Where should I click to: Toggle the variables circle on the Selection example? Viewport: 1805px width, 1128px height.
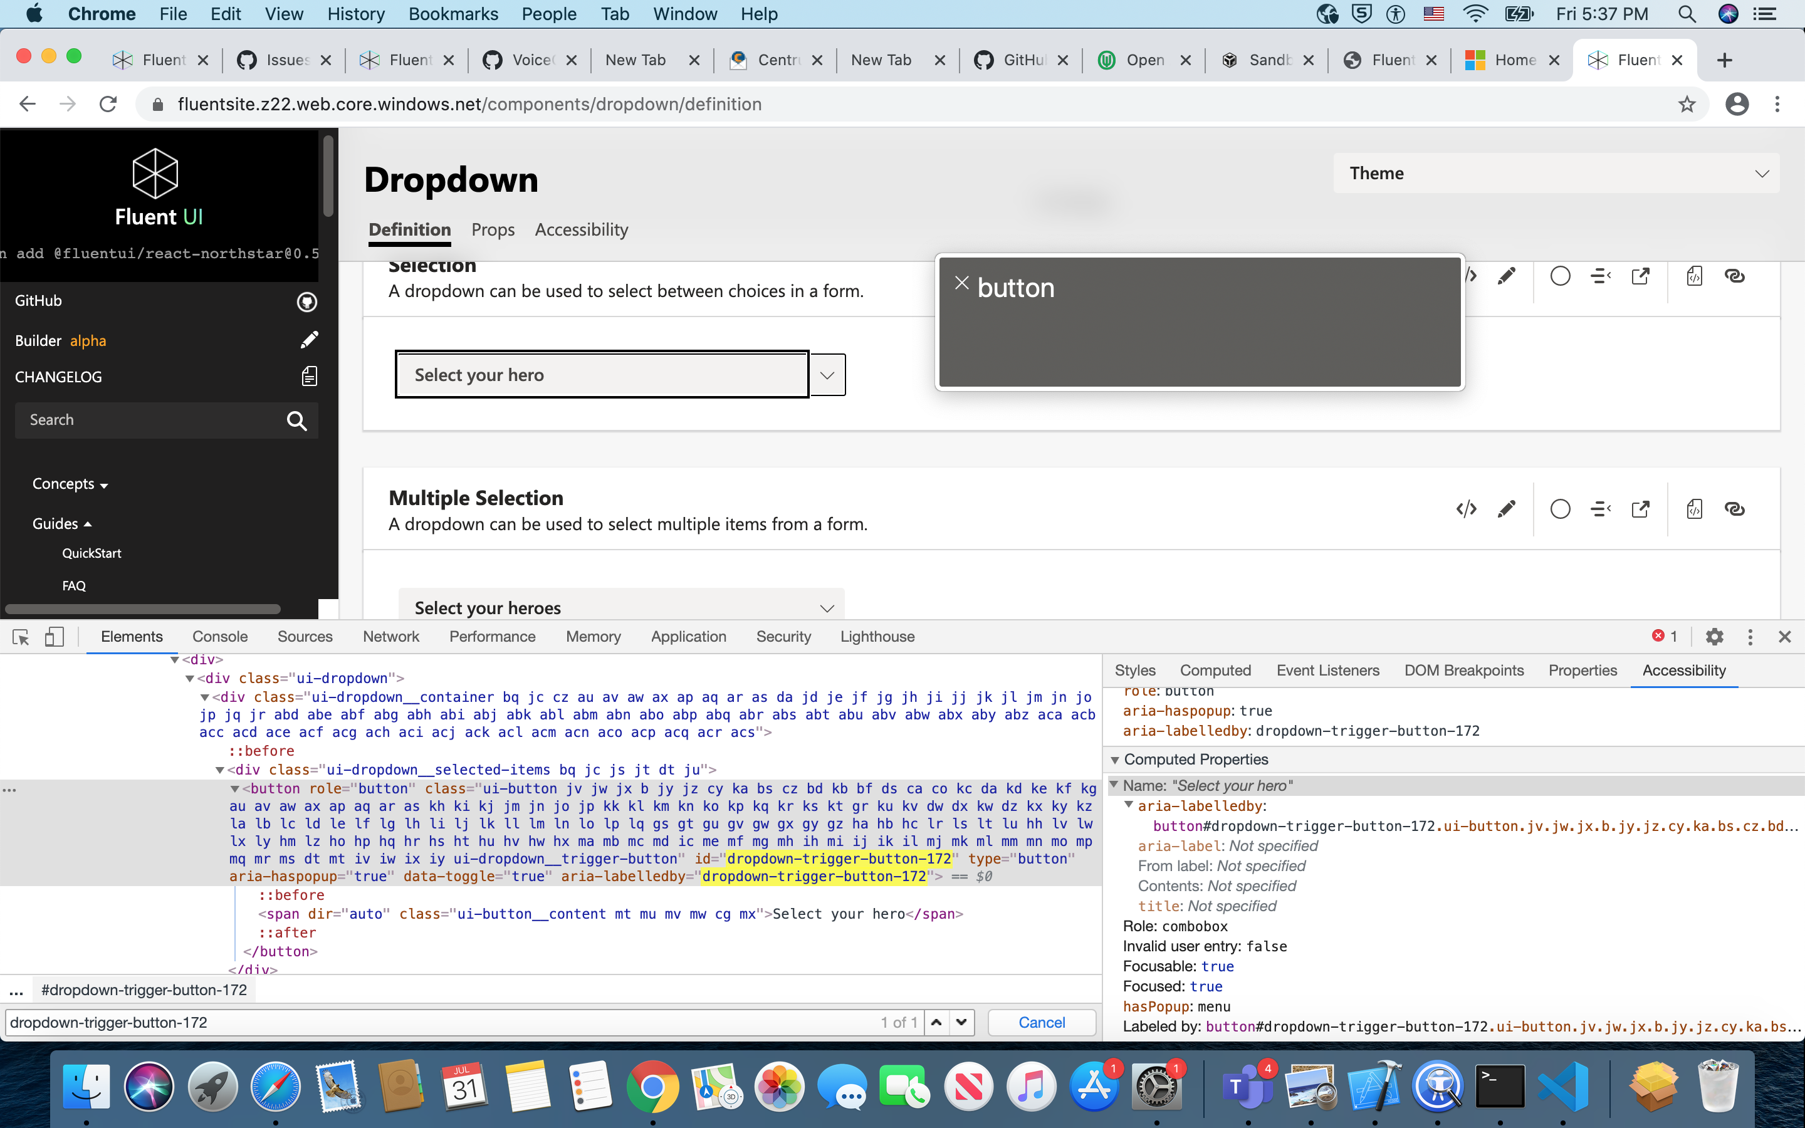[x=1559, y=275]
